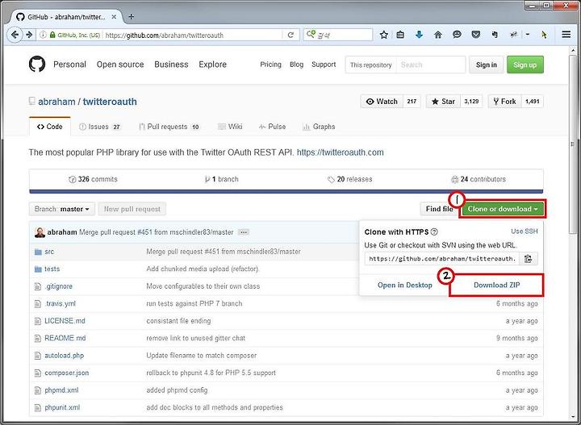View the 1 branch link
The width and height of the screenshot is (581, 425).
coord(221,179)
